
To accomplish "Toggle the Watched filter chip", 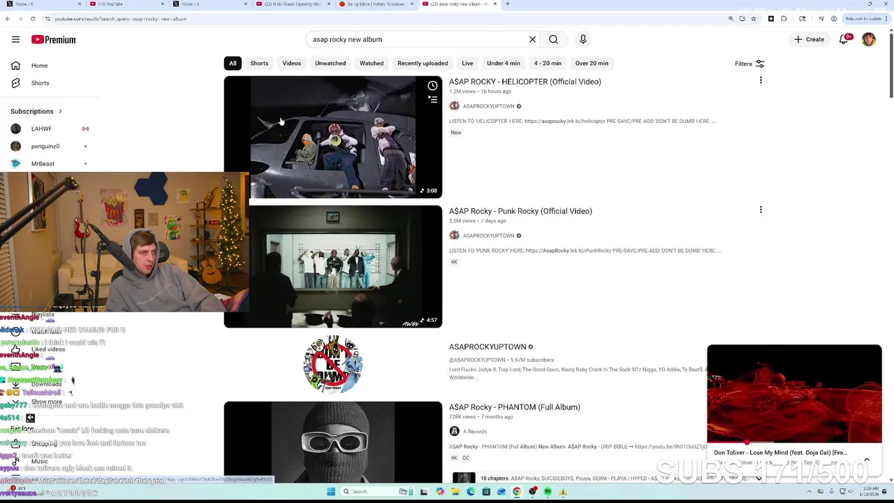I will pos(372,64).
